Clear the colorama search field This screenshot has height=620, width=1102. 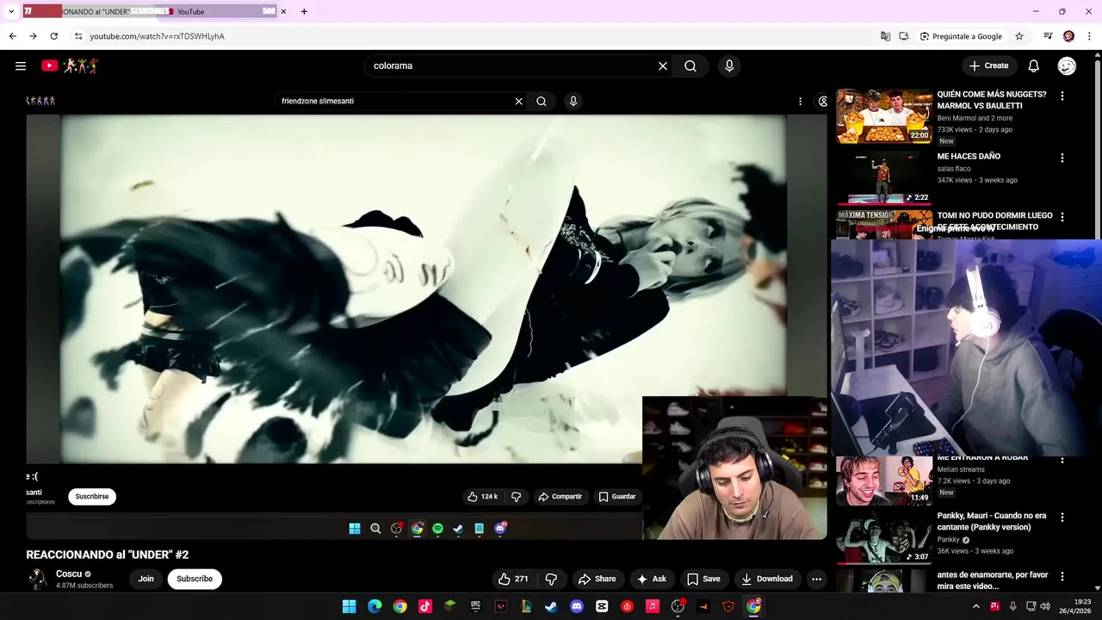663,65
